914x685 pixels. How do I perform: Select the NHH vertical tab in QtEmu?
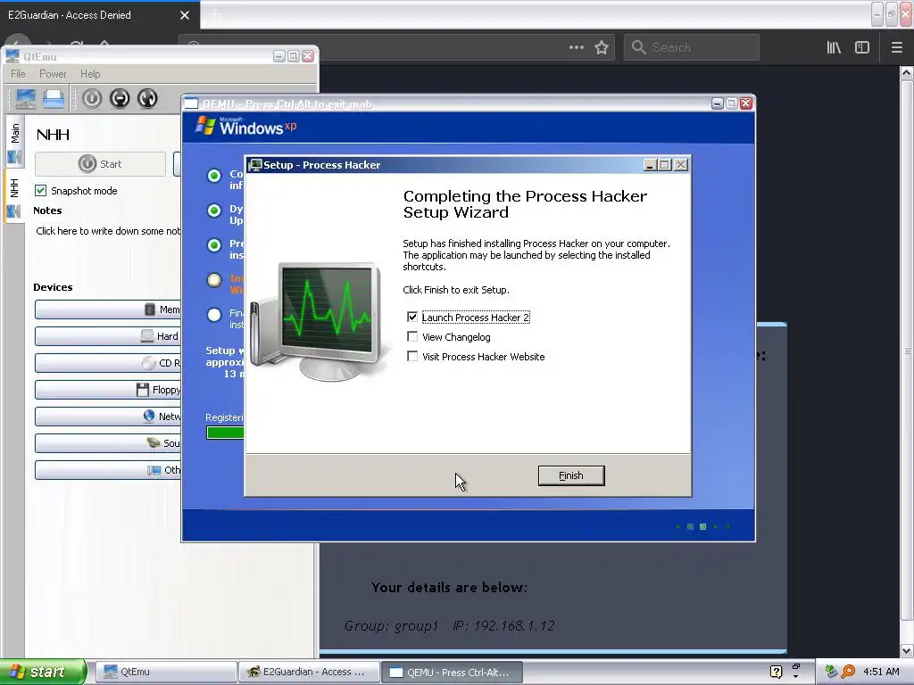pos(14,197)
